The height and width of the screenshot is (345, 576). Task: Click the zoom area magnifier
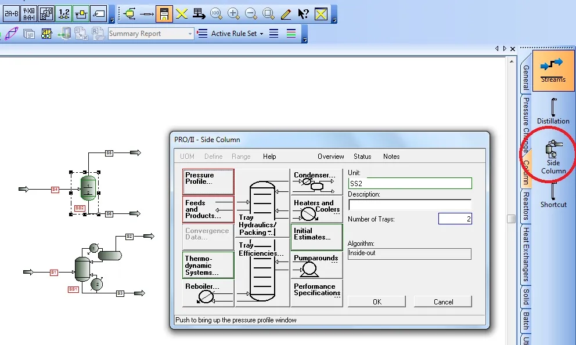tap(268, 14)
